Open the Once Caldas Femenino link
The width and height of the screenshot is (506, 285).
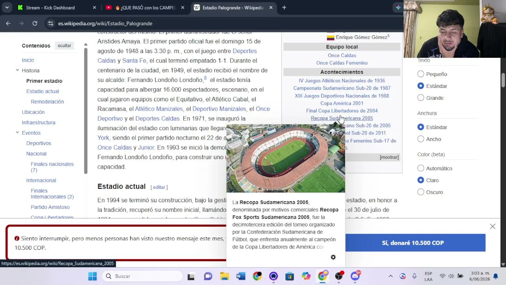click(x=342, y=63)
